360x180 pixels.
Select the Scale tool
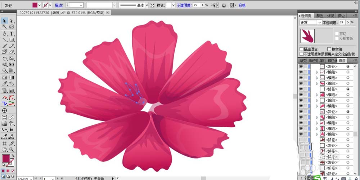(12, 59)
